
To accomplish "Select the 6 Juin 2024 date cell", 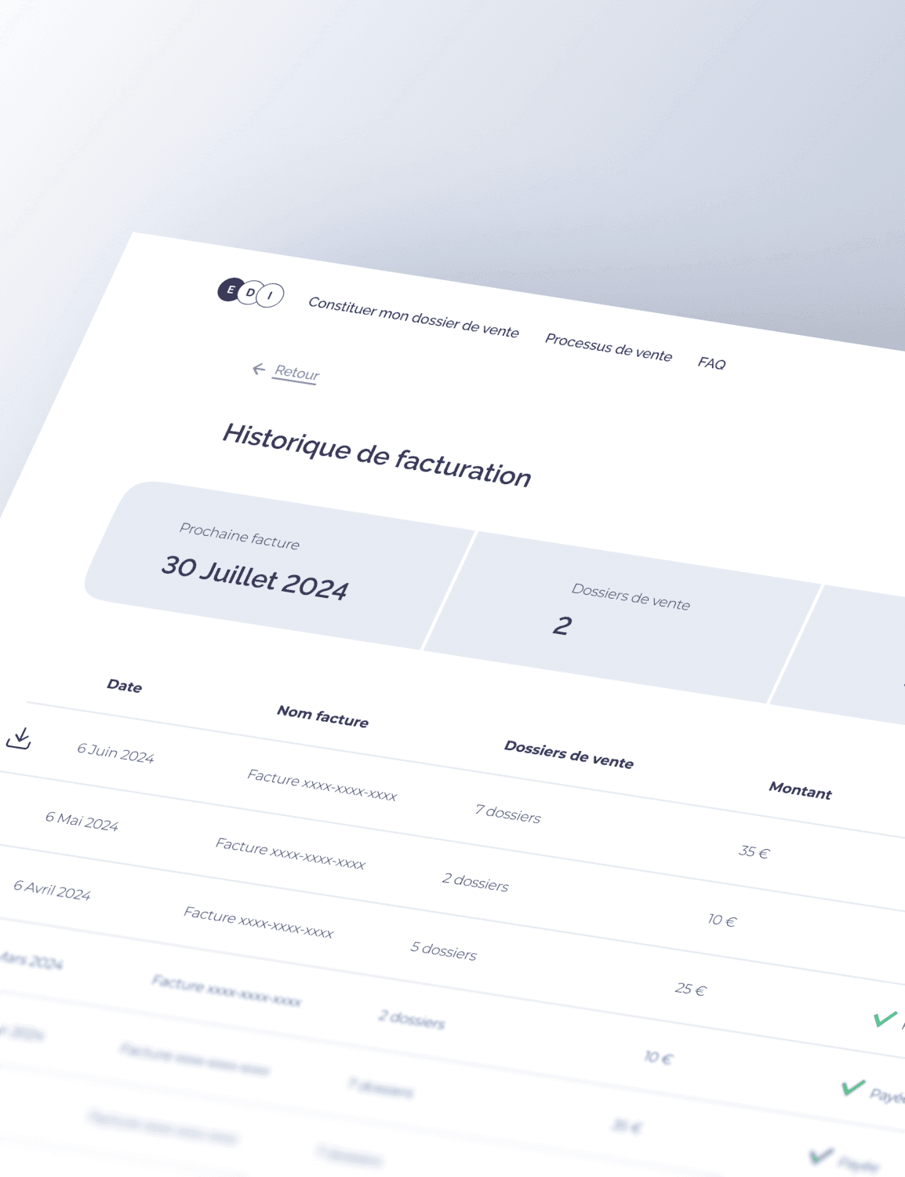I will tap(115, 753).
